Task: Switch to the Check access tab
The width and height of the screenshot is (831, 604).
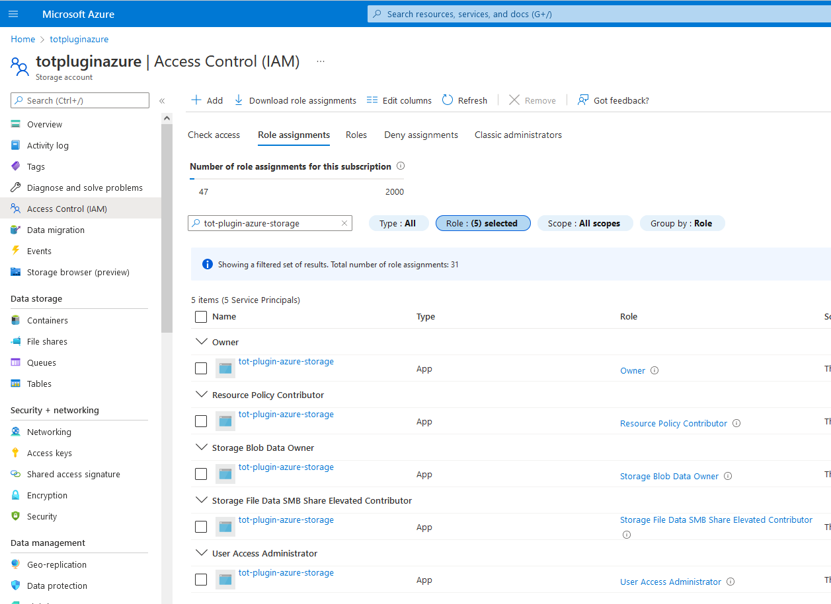Action: (x=214, y=135)
